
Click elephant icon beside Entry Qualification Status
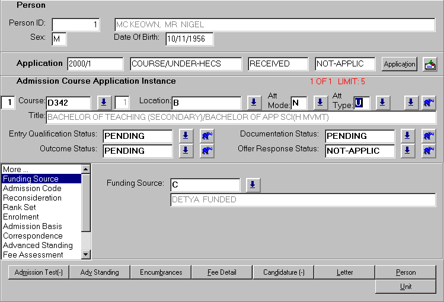click(206, 136)
